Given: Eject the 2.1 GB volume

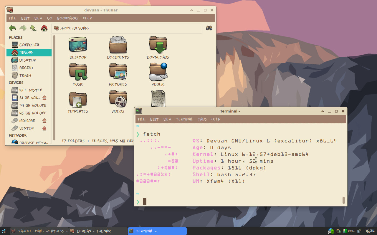Looking at the screenshot, I should coord(44,98).
